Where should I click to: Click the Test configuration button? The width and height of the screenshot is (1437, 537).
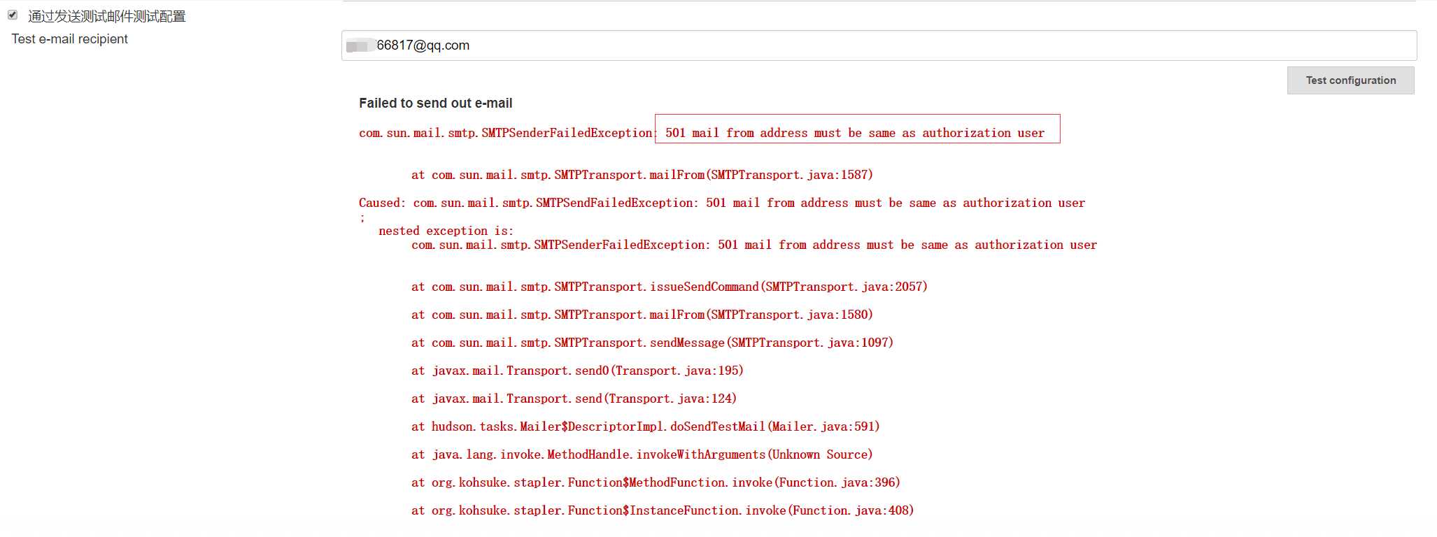1350,80
